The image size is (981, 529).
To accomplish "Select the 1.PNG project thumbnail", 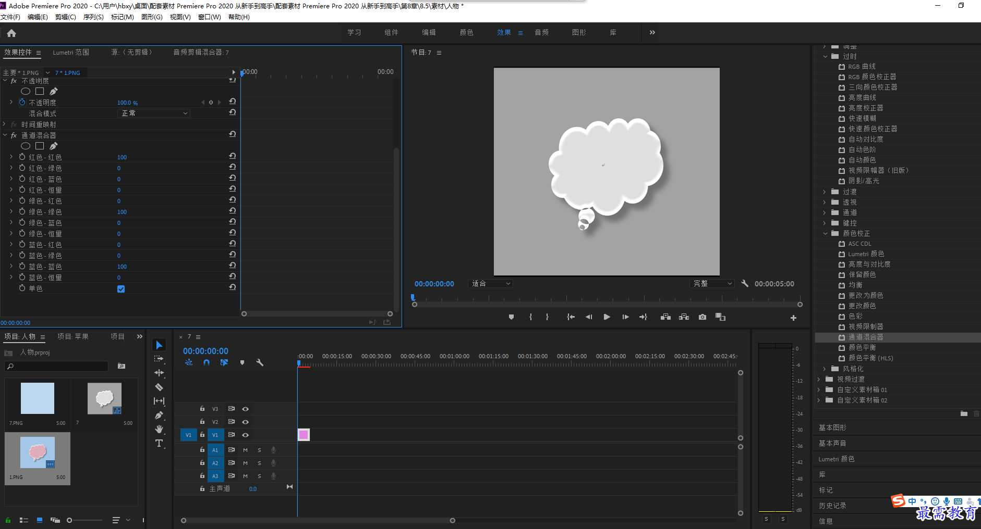I will [38, 453].
